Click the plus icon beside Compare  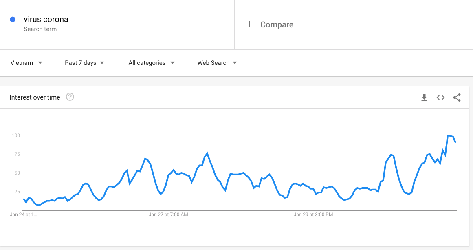tap(249, 24)
